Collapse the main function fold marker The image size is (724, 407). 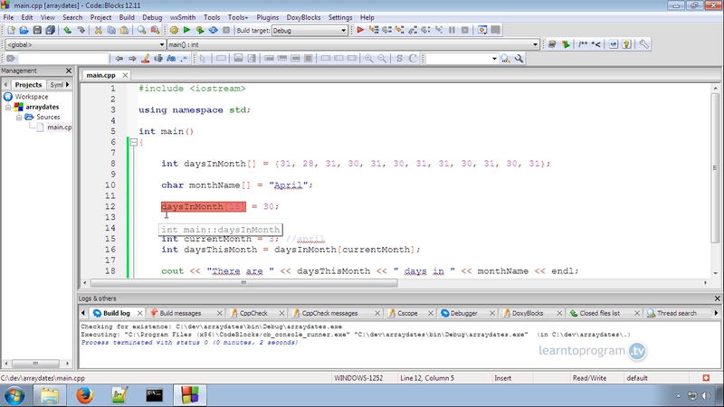tap(132, 143)
